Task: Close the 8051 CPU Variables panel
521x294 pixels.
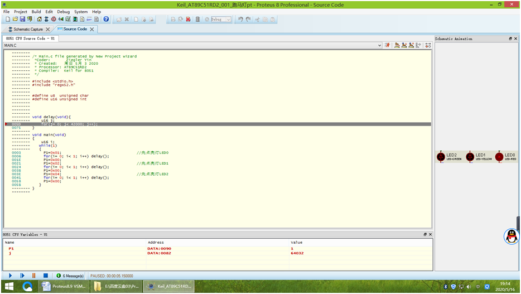Action: click(x=430, y=234)
